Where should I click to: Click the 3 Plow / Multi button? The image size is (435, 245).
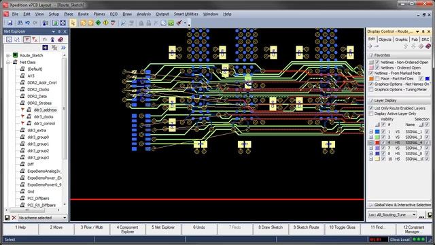(92, 229)
